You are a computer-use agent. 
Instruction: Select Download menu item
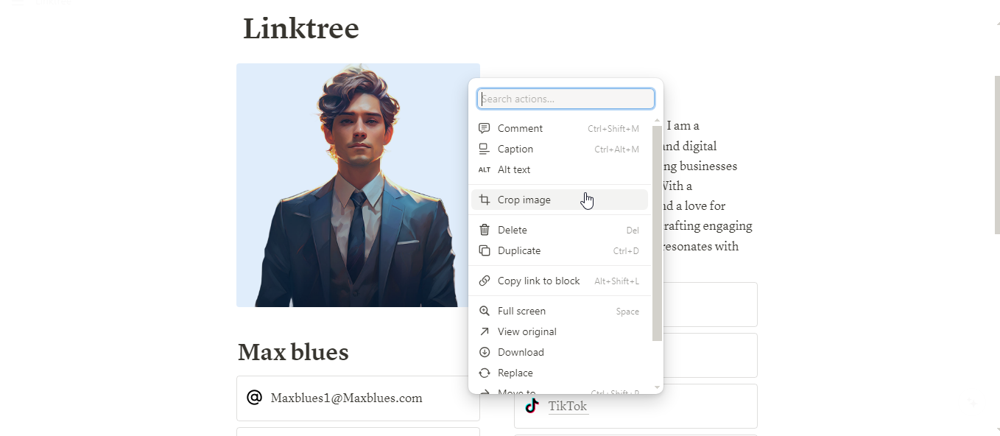coord(560,352)
